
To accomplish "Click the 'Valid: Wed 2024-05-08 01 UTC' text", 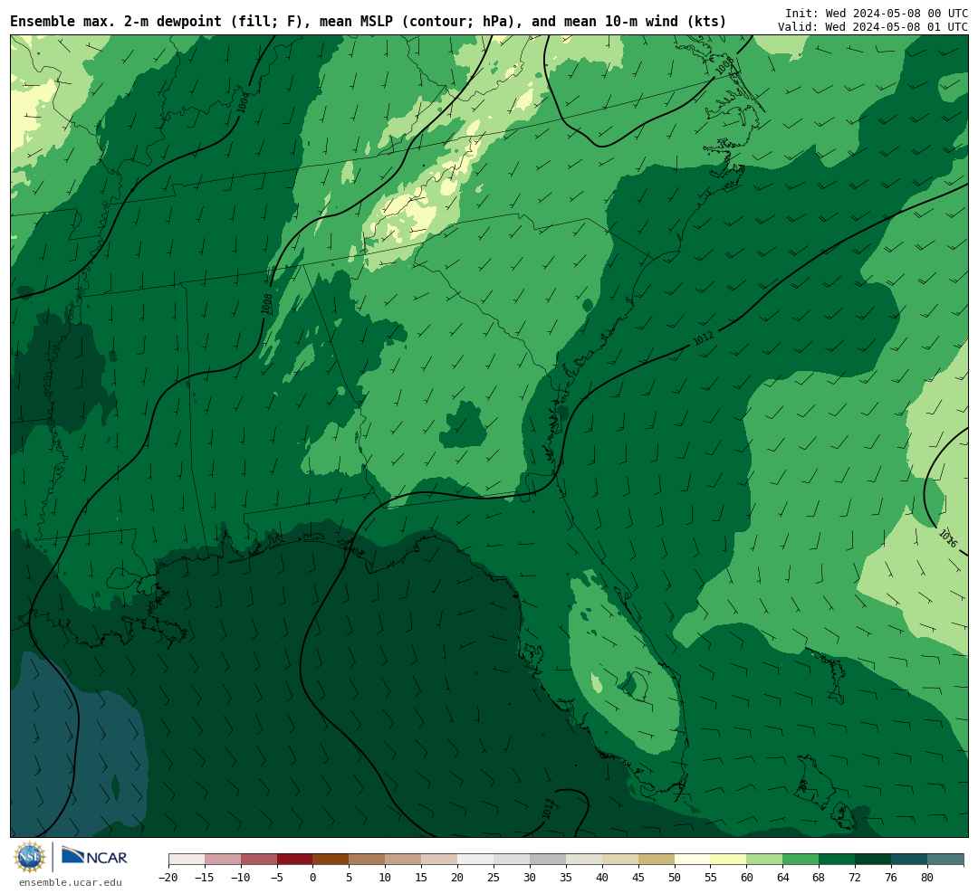I will pos(873,27).
